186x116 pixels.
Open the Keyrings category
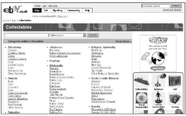pos(55,61)
